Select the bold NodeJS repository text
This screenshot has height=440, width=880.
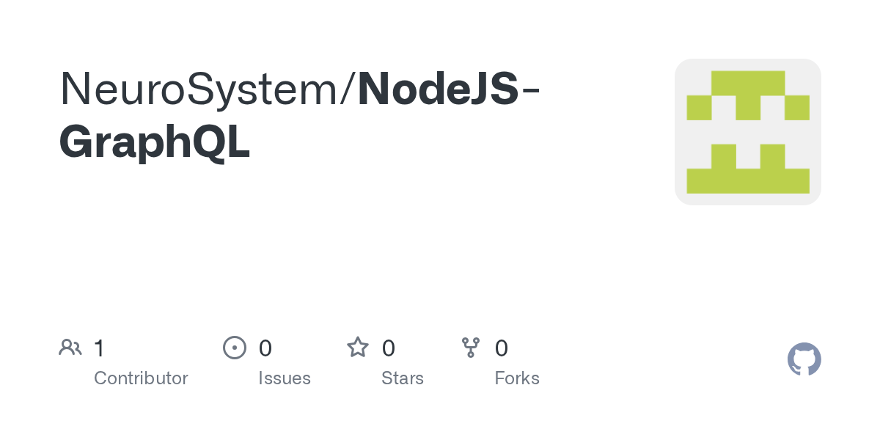[x=439, y=89]
